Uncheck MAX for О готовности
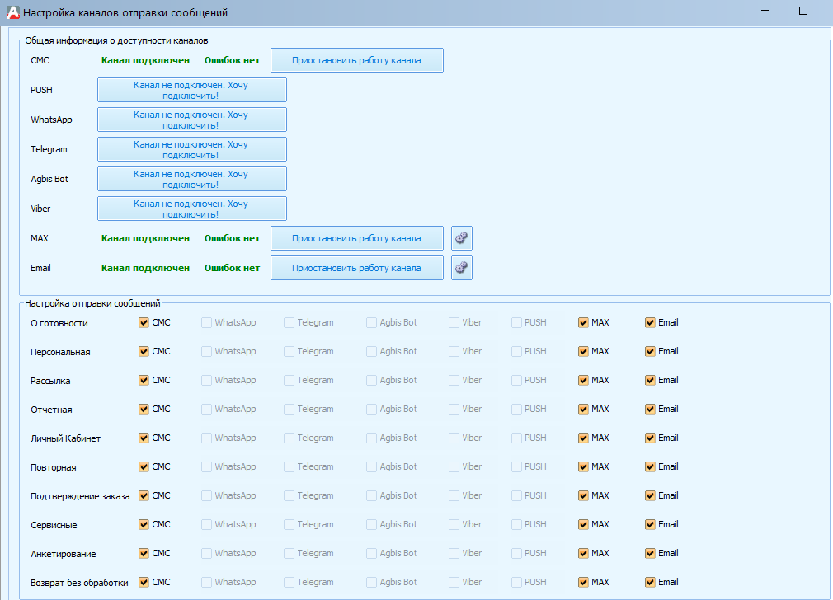This screenshot has width=833, height=600. 583,323
